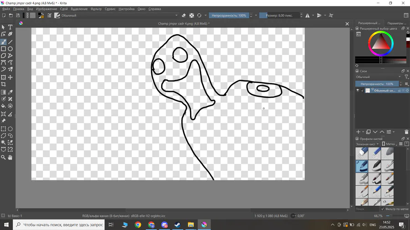Adjust the brush Непрозрачность 100% slider

click(229, 15)
